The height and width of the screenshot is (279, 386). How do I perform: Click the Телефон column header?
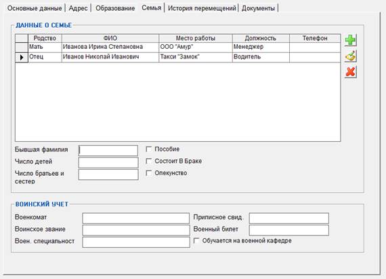coord(315,38)
